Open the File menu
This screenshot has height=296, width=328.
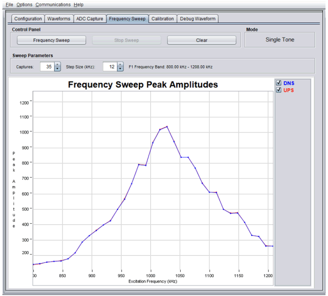pyautogui.click(x=9, y=4)
